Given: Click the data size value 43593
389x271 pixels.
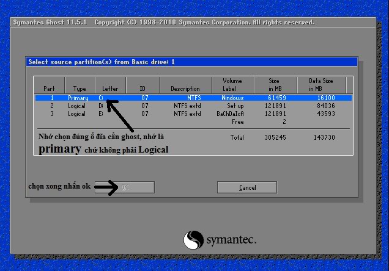Looking at the screenshot, I should click(x=326, y=114).
